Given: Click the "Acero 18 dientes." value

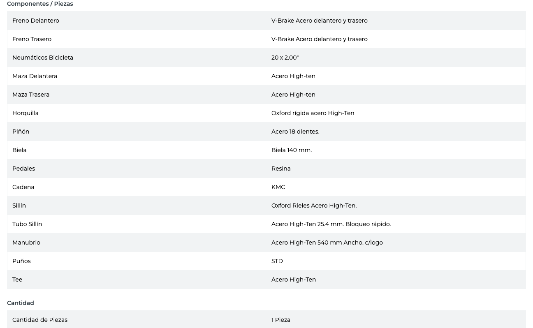Looking at the screenshot, I should [295, 132].
